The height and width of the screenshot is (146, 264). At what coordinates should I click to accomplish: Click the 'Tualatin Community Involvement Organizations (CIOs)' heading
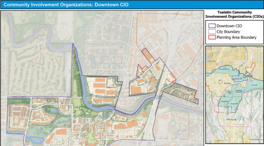pos(234,14)
